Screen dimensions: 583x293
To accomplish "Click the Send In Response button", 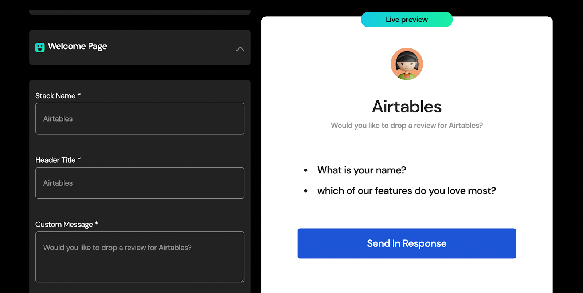I will 407,243.
